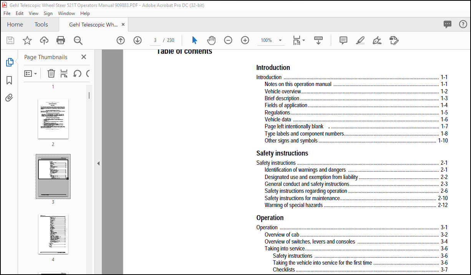The height and width of the screenshot is (275, 471).
Task: Open the View menu
Action: click(34, 13)
